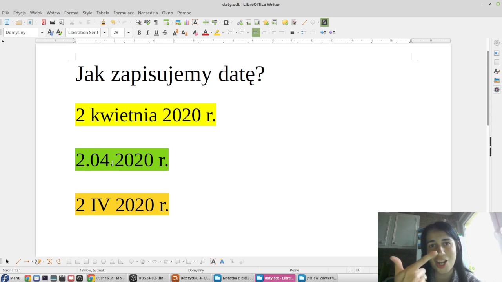Click the Save document icon

[x=30, y=22]
